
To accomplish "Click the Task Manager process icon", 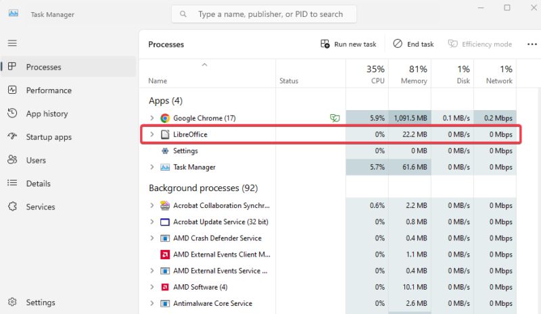I will tap(165, 167).
